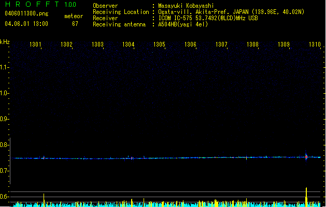Click the 1301 time axis label

35,45
